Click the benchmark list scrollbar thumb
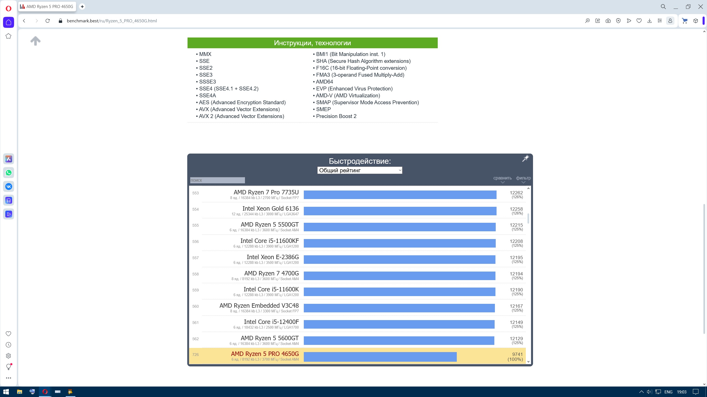 click(528, 218)
